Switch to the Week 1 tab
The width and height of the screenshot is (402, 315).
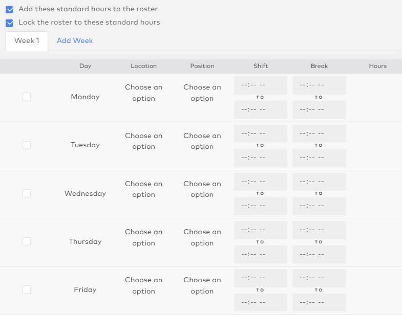tap(27, 41)
